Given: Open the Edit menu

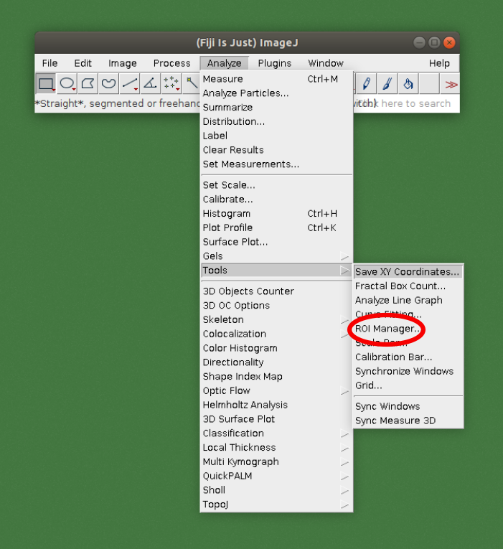Looking at the screenshot, I should pyautogui.click(x=83, y=63).
